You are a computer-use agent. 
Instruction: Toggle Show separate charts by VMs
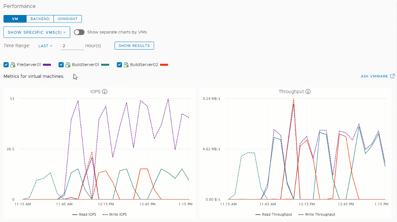pos(79,32)
